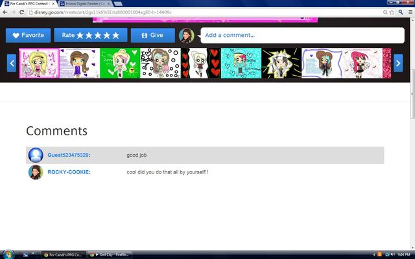Open the black circles pattern thumbnail
415x259 pixels.
(160, 63)
